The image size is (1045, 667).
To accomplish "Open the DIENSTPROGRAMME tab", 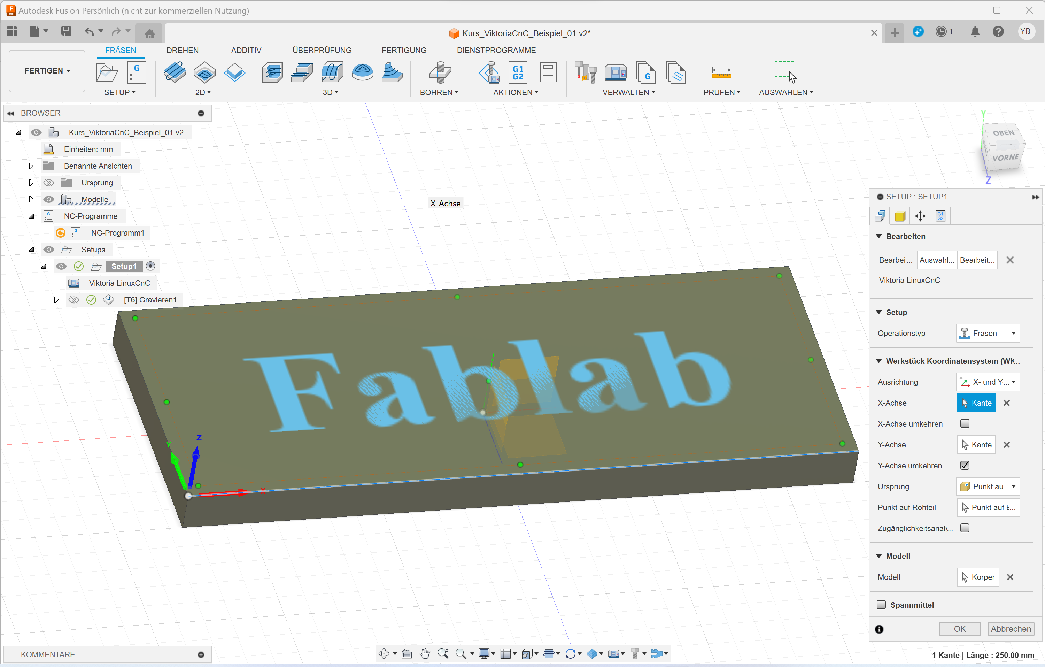I will pos(496,51).
